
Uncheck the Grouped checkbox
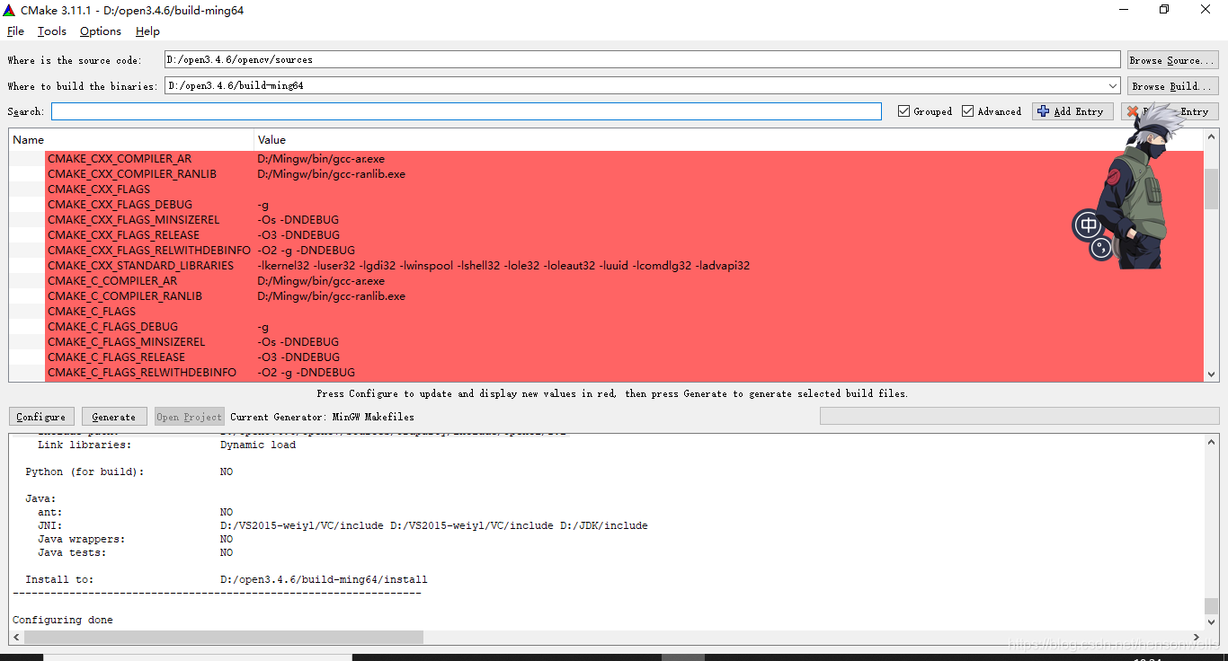pyautogui.click(x=905, y=110)
